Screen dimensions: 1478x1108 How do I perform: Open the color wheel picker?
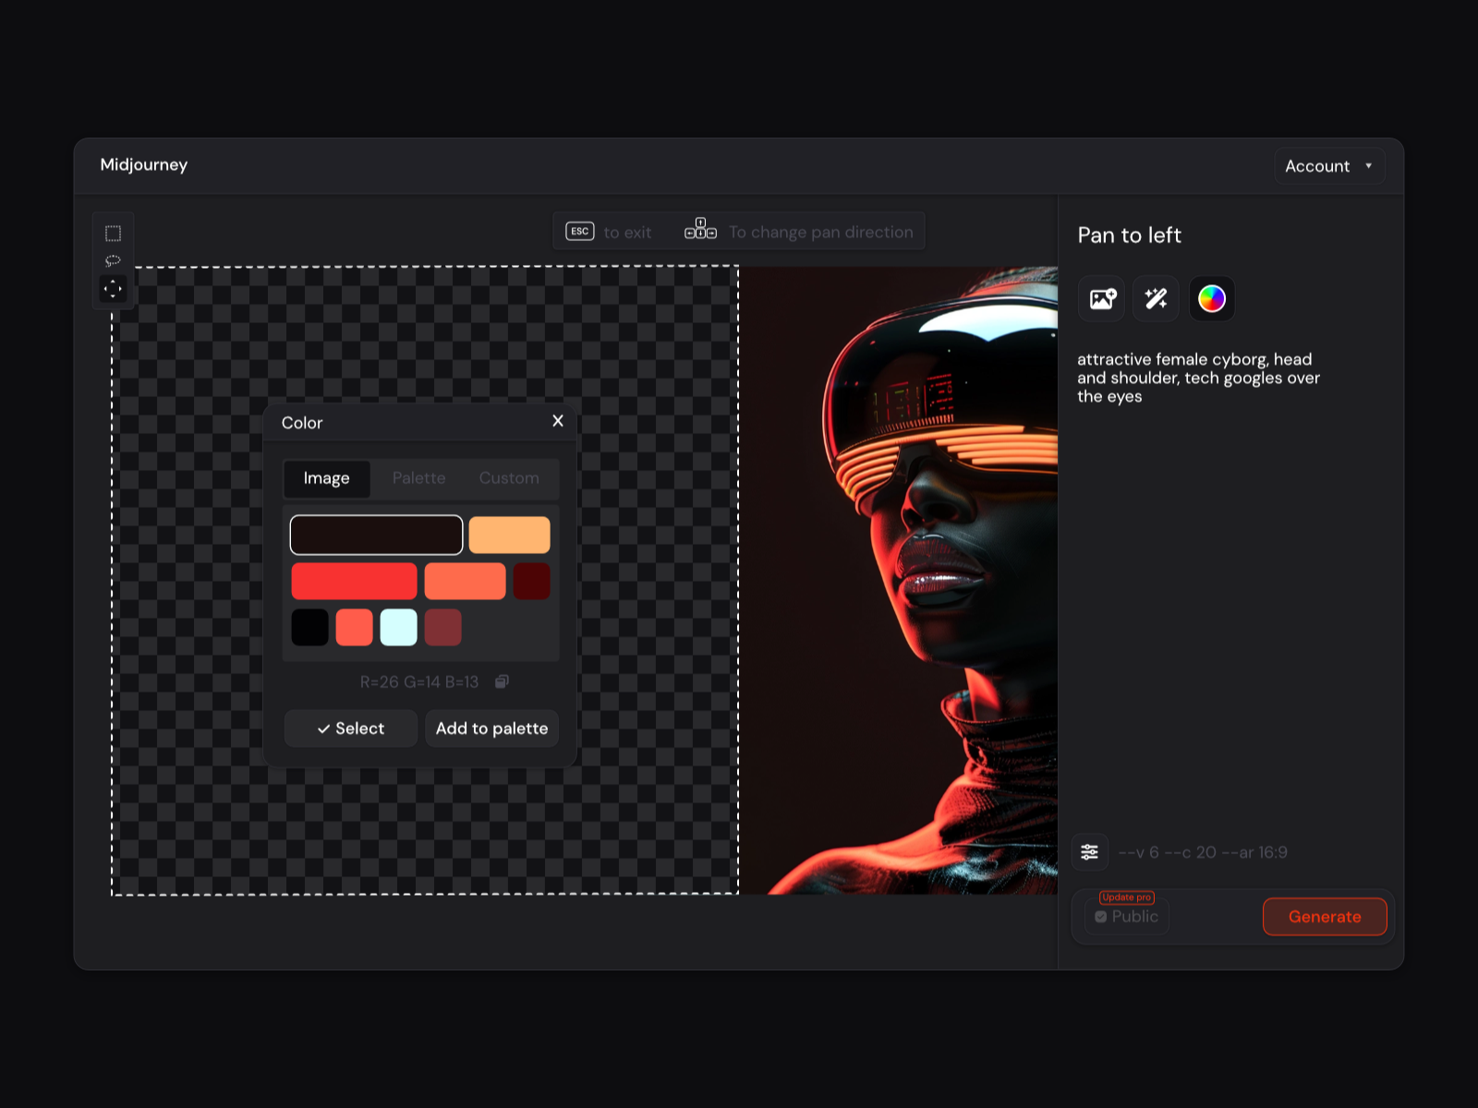coord(1211,298)
